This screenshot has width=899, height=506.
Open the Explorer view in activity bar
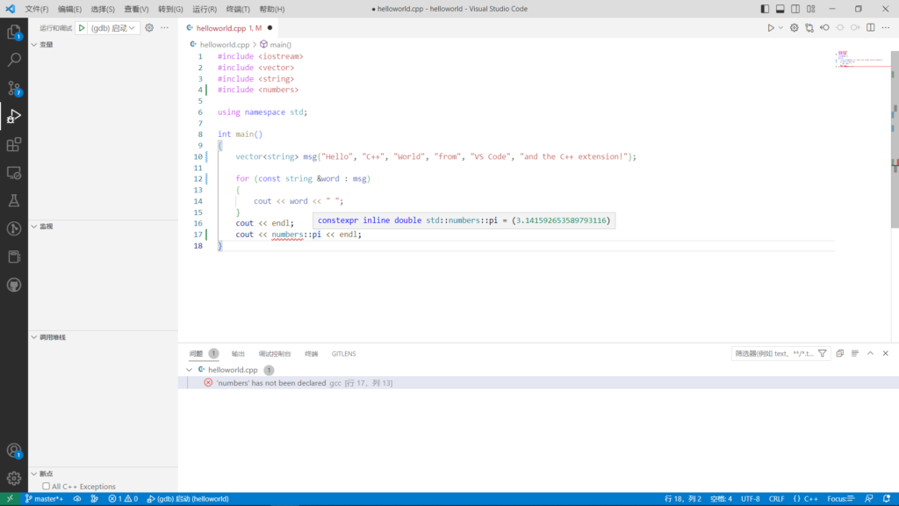pyautogui.click(x=14, y=33)
